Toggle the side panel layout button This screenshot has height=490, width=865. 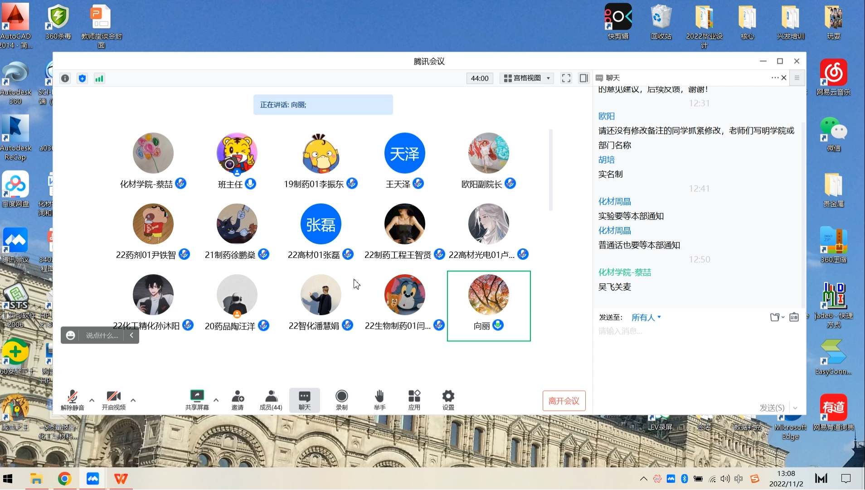point(583,78)
